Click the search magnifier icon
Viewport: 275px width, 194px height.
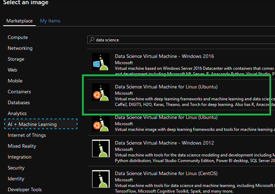click(92, 40)
